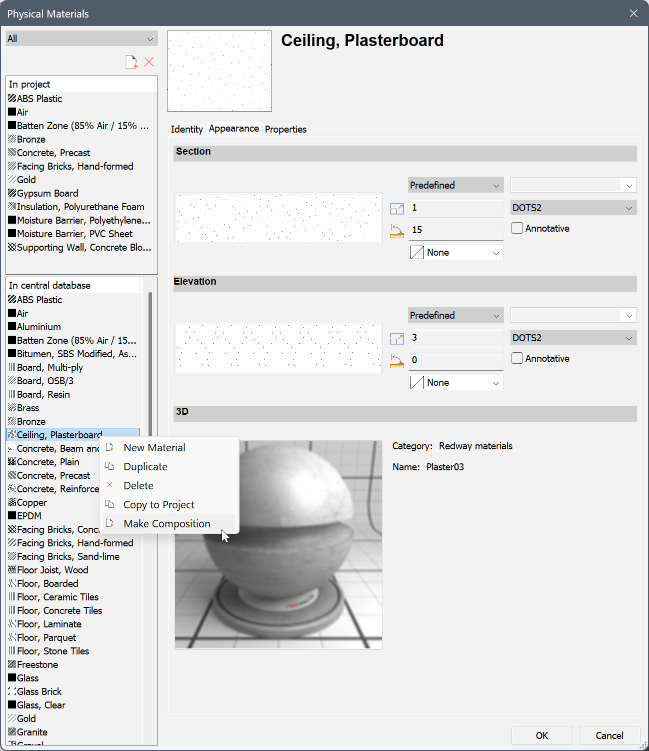Viewport: 649px width, 751px height.
Task: Click the red delete material icon
Action: [x=149, y=62]
